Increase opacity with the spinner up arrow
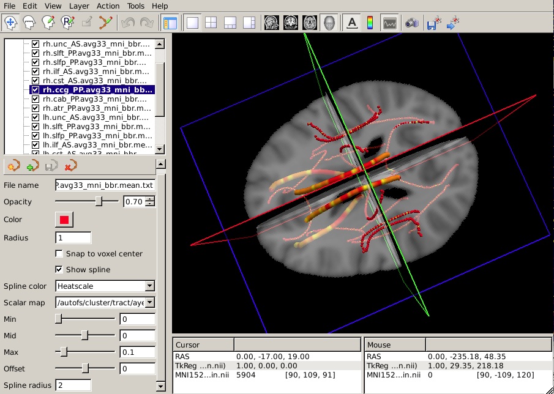The width and height of the screenshot is (554, 394). (151, 199)
